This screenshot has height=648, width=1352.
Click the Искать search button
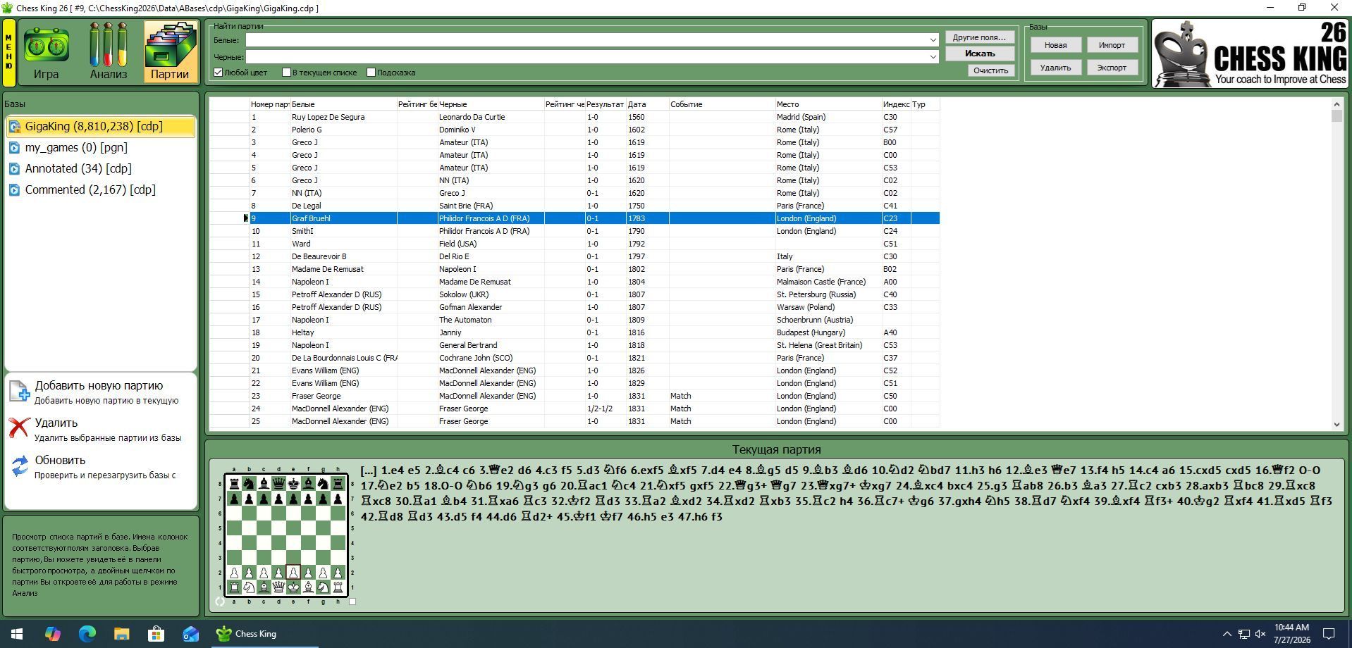tap(979, 54)
